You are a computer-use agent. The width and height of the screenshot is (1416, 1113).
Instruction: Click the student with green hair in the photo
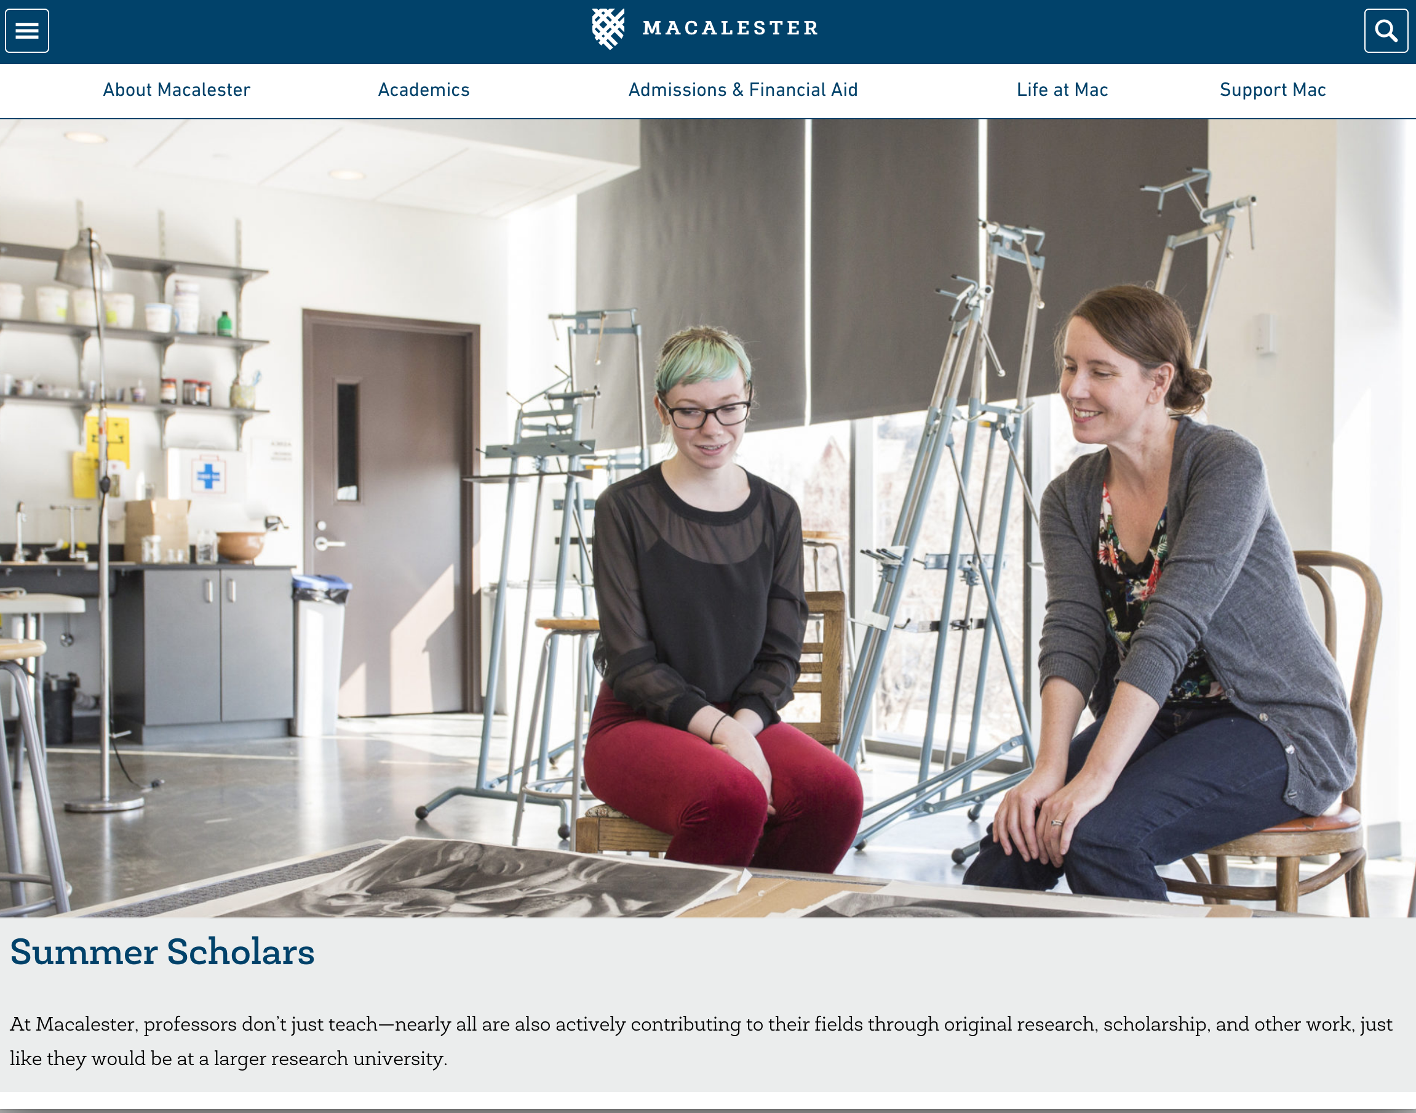pyautogui.click(x=710, y=600)
